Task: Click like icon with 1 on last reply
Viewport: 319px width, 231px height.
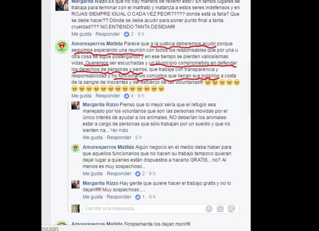Action: click(x=138, y=197)
